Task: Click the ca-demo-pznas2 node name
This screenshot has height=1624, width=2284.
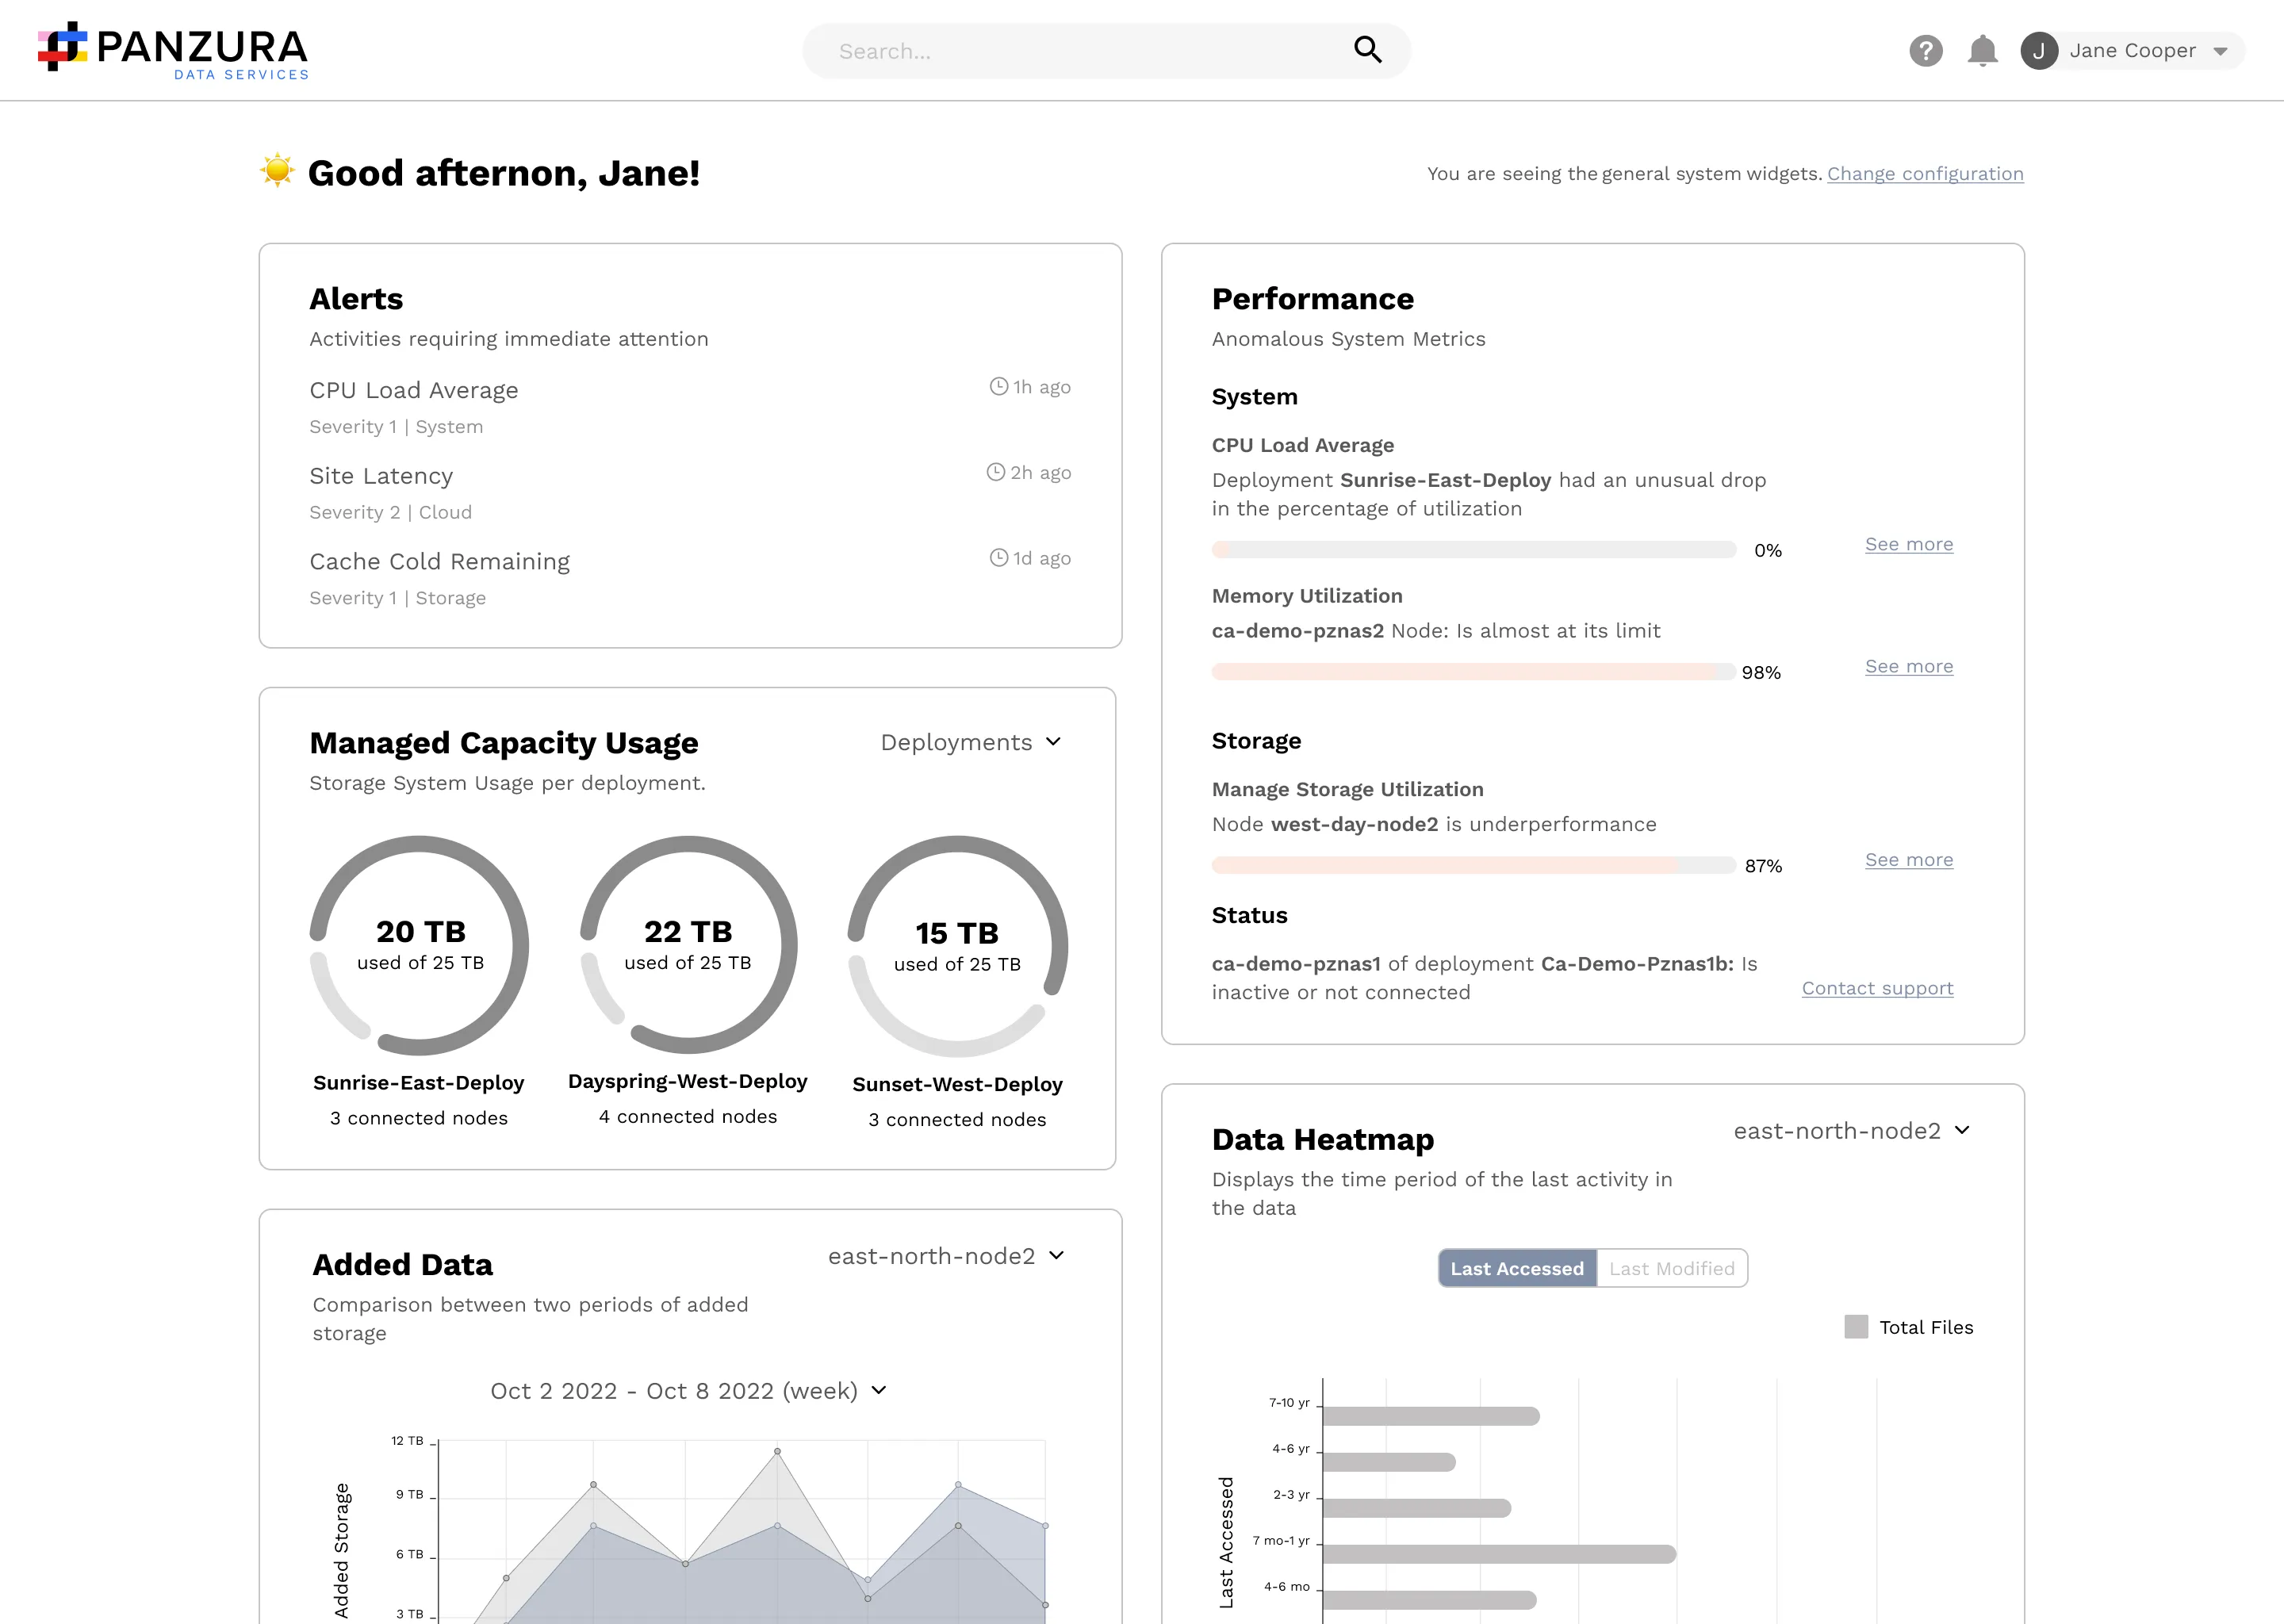Action: coord(1298,631)
